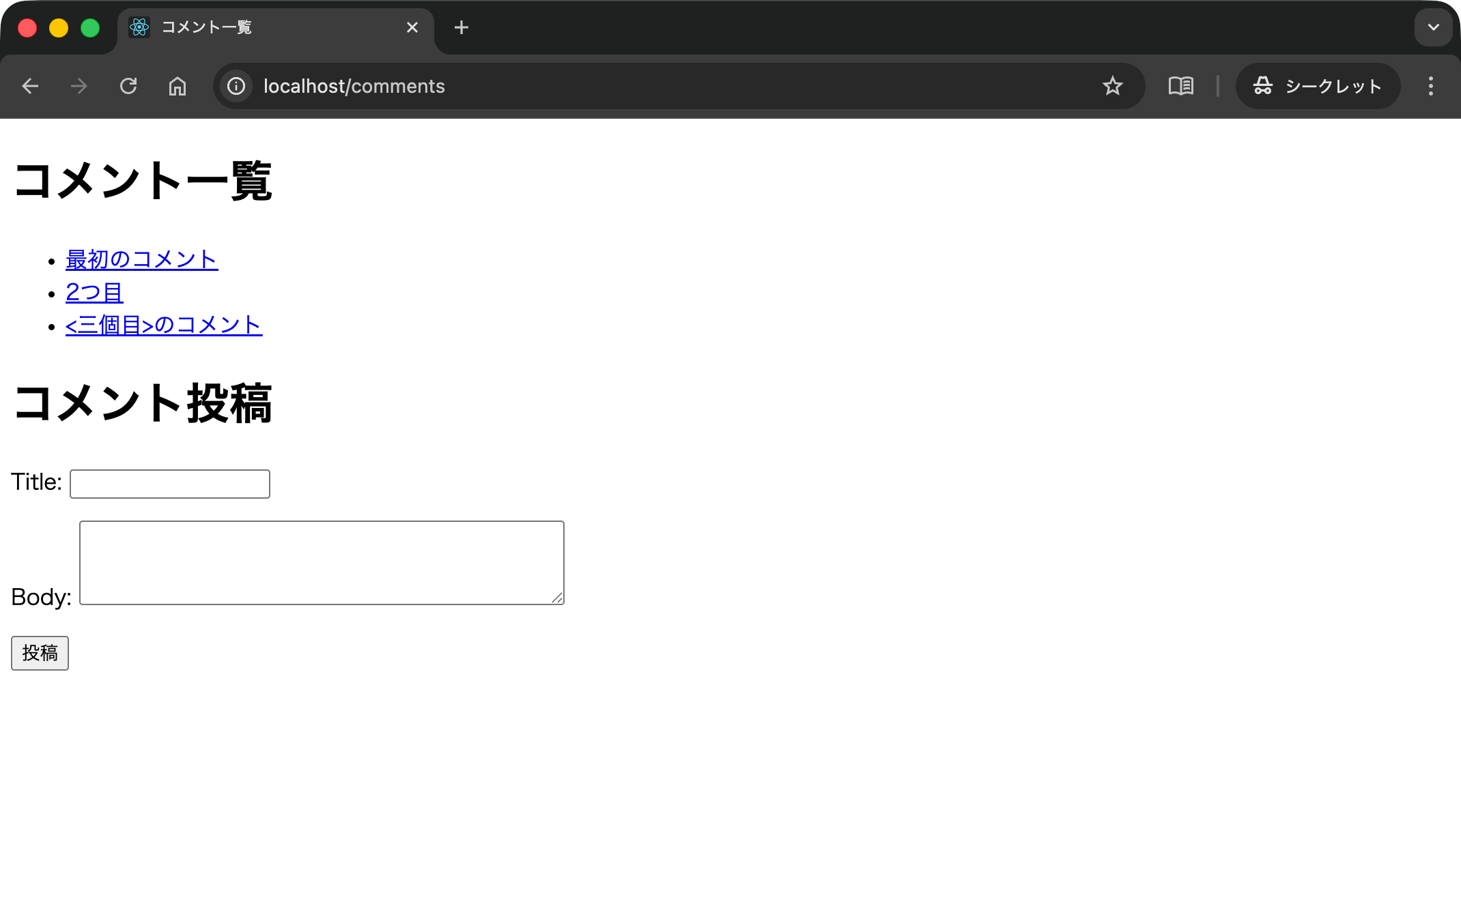
Task: Open a new tab with the plus button
Action: (462, 27)
